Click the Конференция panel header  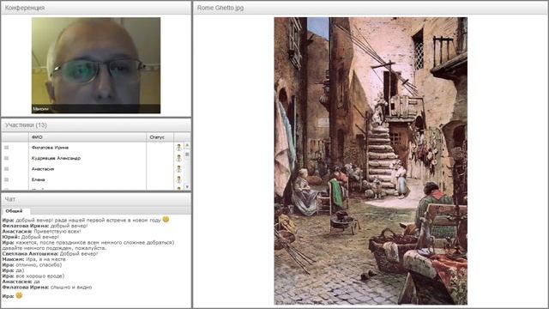click(96, 8)
